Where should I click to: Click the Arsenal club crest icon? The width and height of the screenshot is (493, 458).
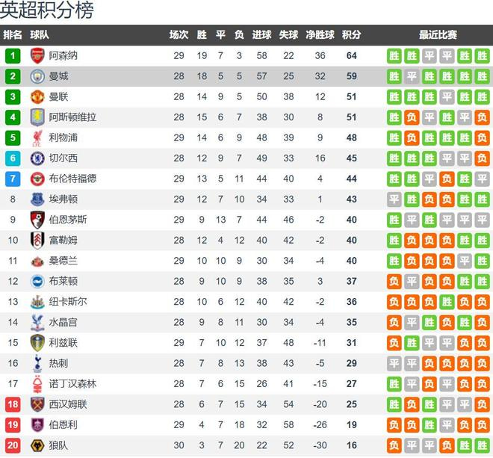click(37, 55)
